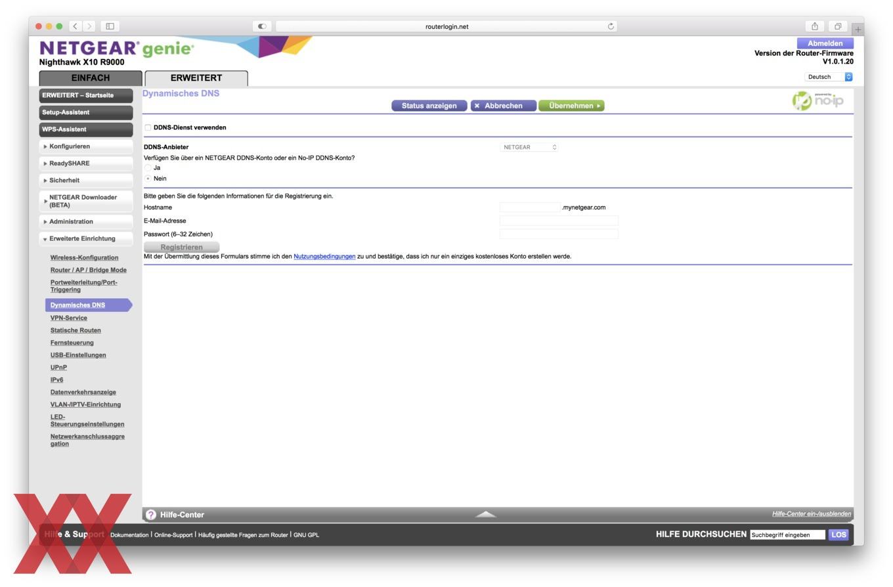Click the Status anzeigen button

coord(429,106)
